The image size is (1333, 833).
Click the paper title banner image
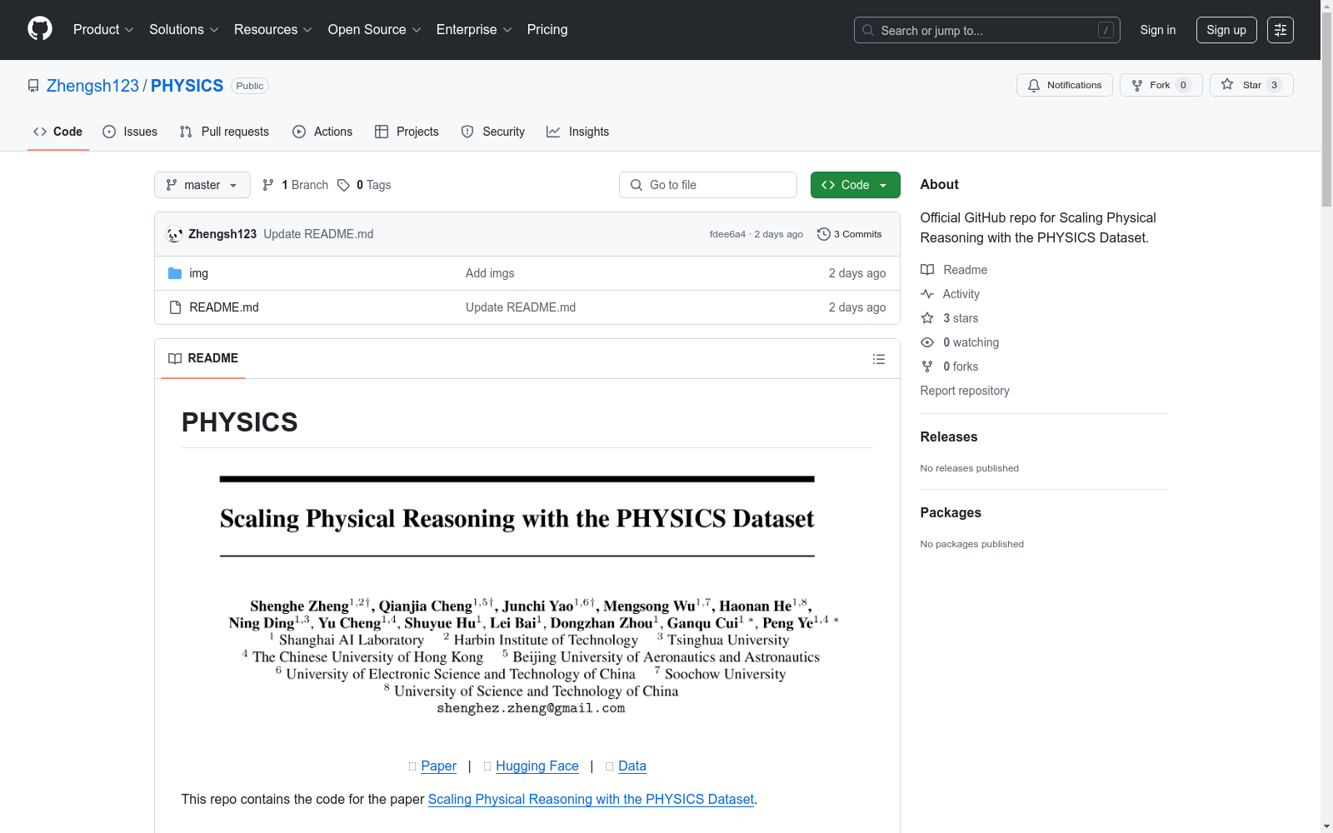pos(527,598)
